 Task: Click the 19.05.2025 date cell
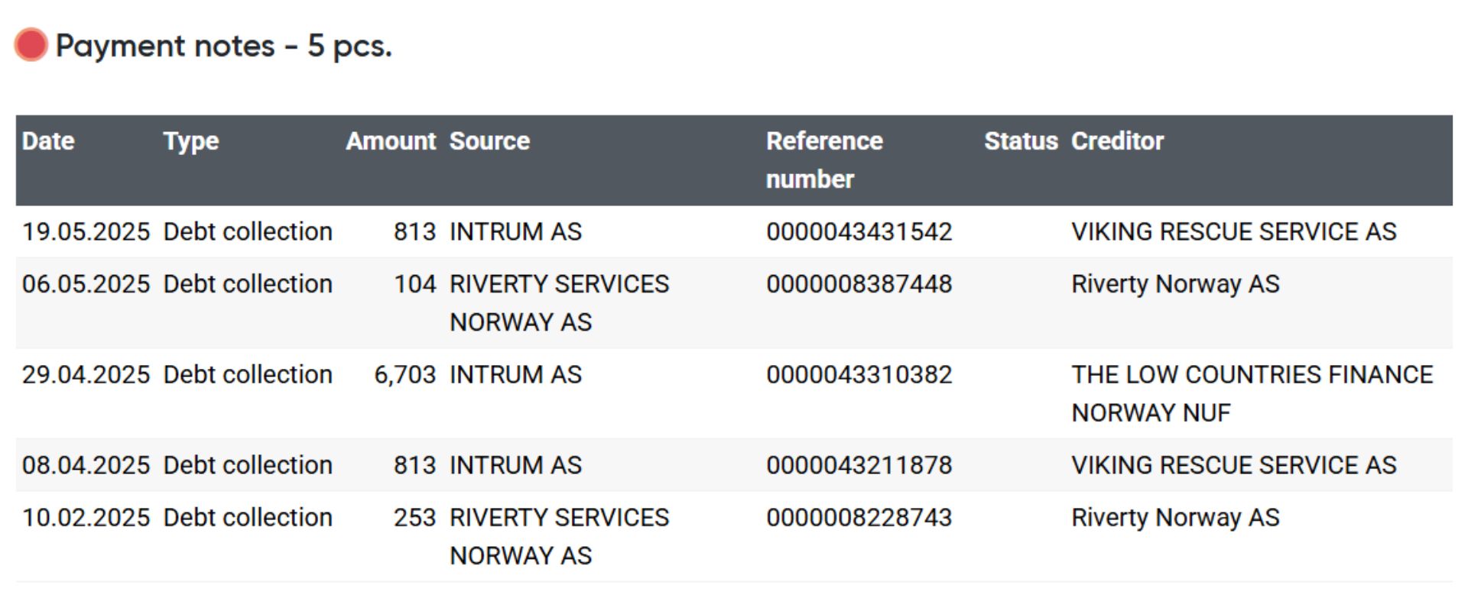point(86,231)
